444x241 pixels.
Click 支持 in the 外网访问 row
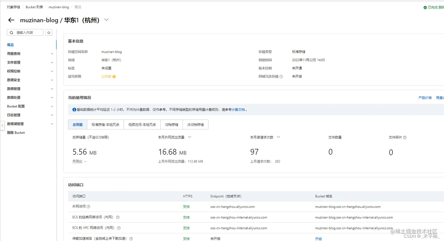[x=186, y=207]
